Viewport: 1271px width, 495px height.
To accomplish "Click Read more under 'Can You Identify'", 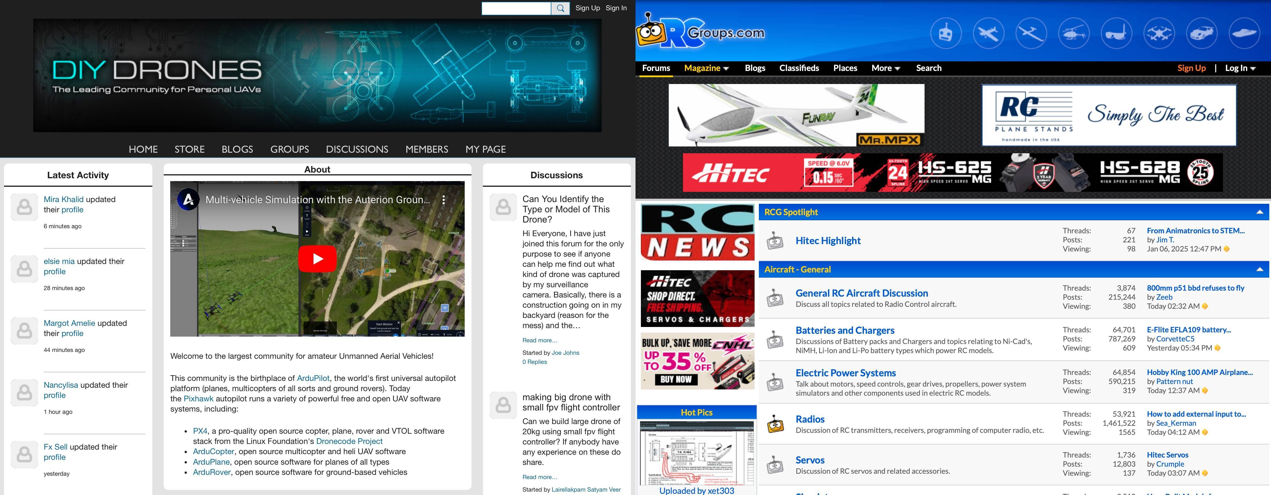I will point(540,340).
